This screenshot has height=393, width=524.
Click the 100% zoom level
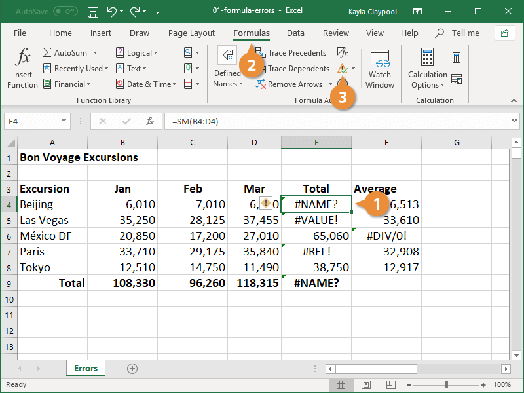tap(502, 384)
